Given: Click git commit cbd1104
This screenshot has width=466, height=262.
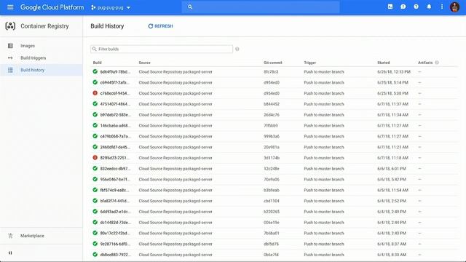Looking at the screenshot, I should pyautogui.click(x=272, y=201).
